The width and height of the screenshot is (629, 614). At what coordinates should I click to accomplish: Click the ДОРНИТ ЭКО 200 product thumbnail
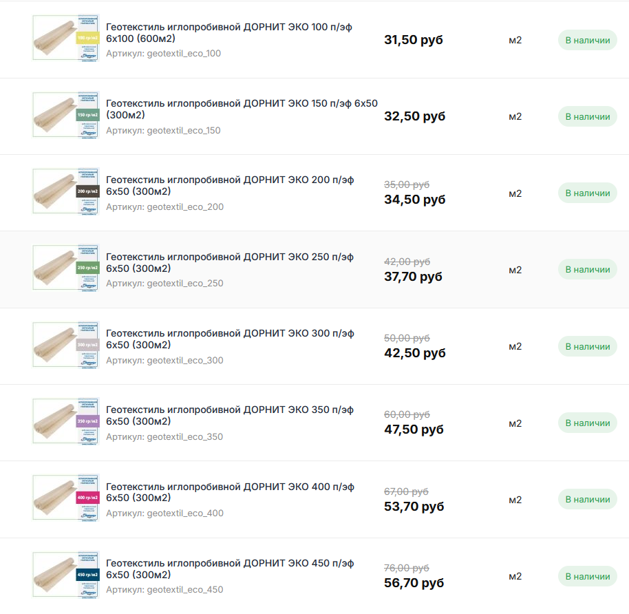66,191
